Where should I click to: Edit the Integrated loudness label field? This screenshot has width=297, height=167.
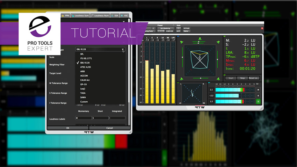117,118
